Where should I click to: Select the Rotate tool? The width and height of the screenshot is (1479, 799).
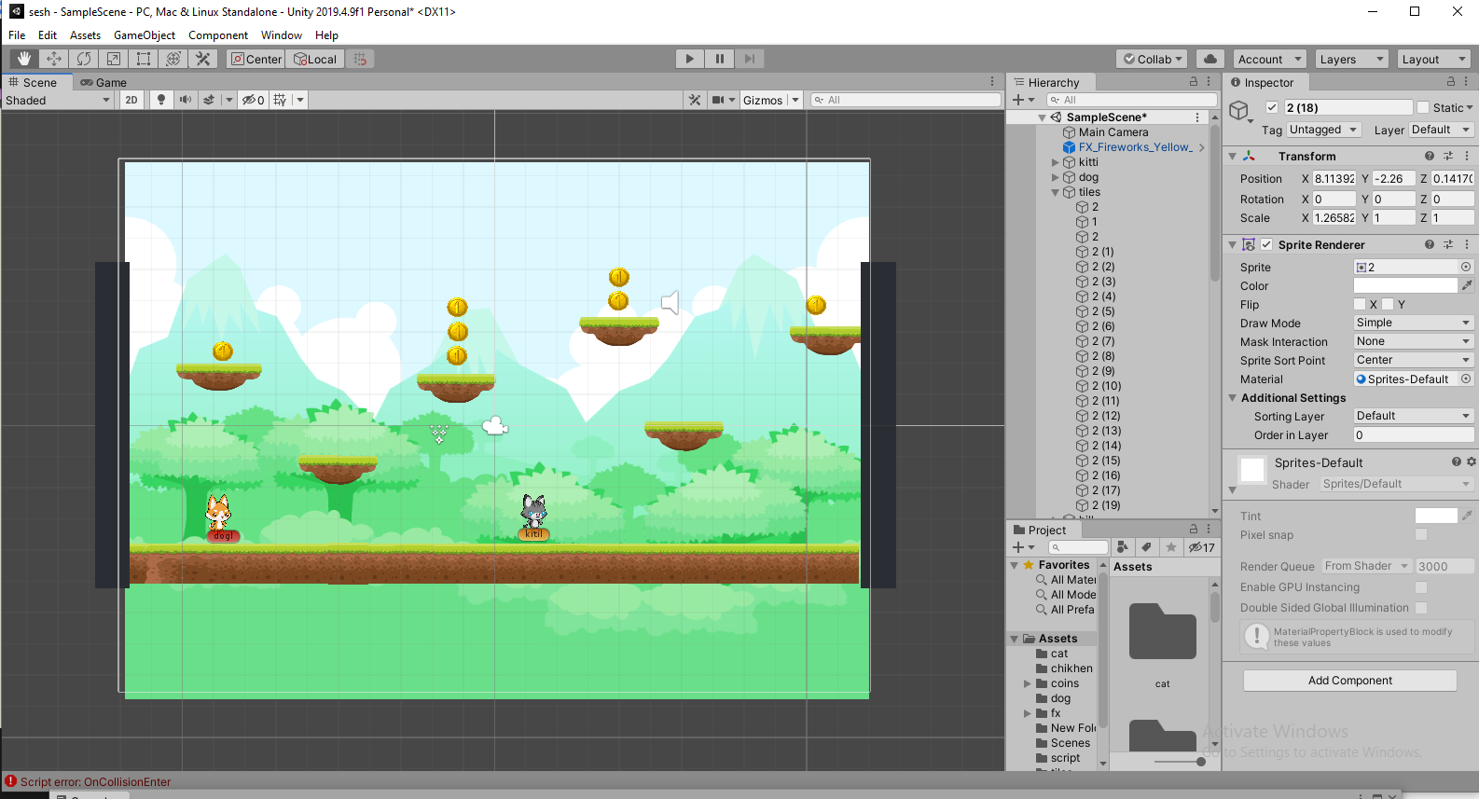(84, 59)
